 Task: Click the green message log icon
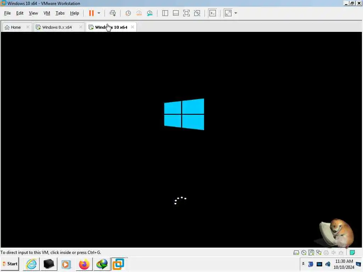[x=352, y=253]
